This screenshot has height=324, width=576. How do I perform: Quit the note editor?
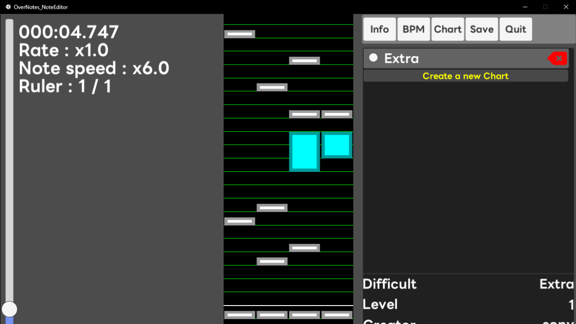pyautogui.click(x=515, y=29)
